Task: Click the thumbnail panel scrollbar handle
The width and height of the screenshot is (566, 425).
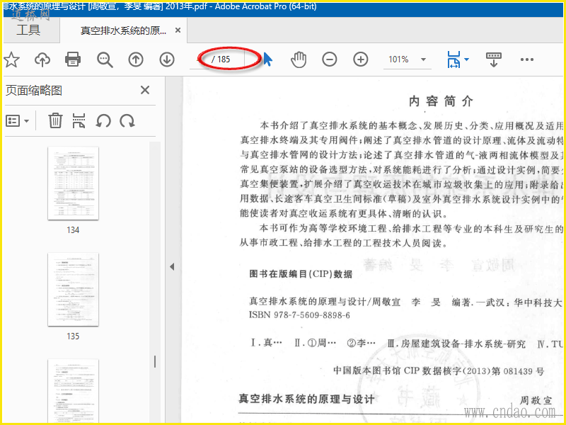Action: [x=155, y=362]
